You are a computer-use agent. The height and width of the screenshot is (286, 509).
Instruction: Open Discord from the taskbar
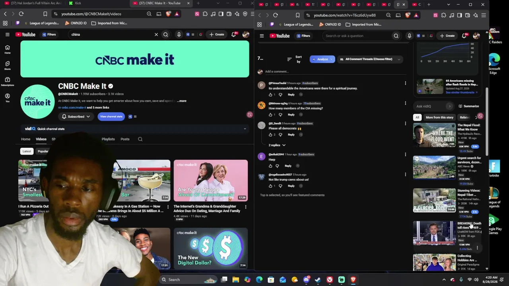[x=306, y=280]
